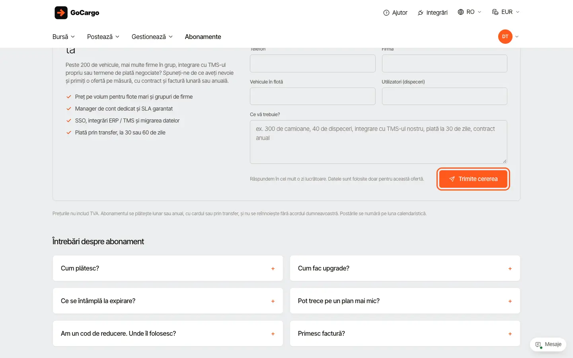Click the DT user avatar
This screenshot has width=573, height=358.
[x=505, y=37]
